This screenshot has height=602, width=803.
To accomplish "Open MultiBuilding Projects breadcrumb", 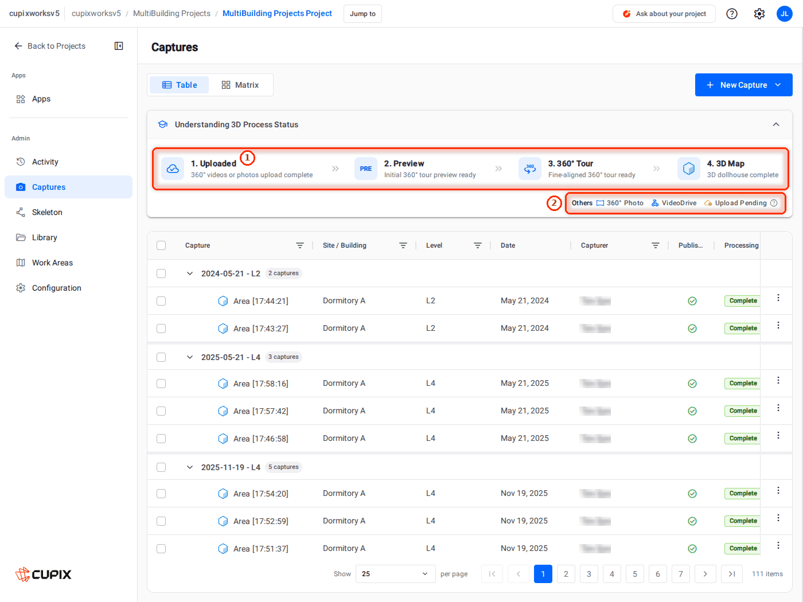I will click(x=171, y=13).
